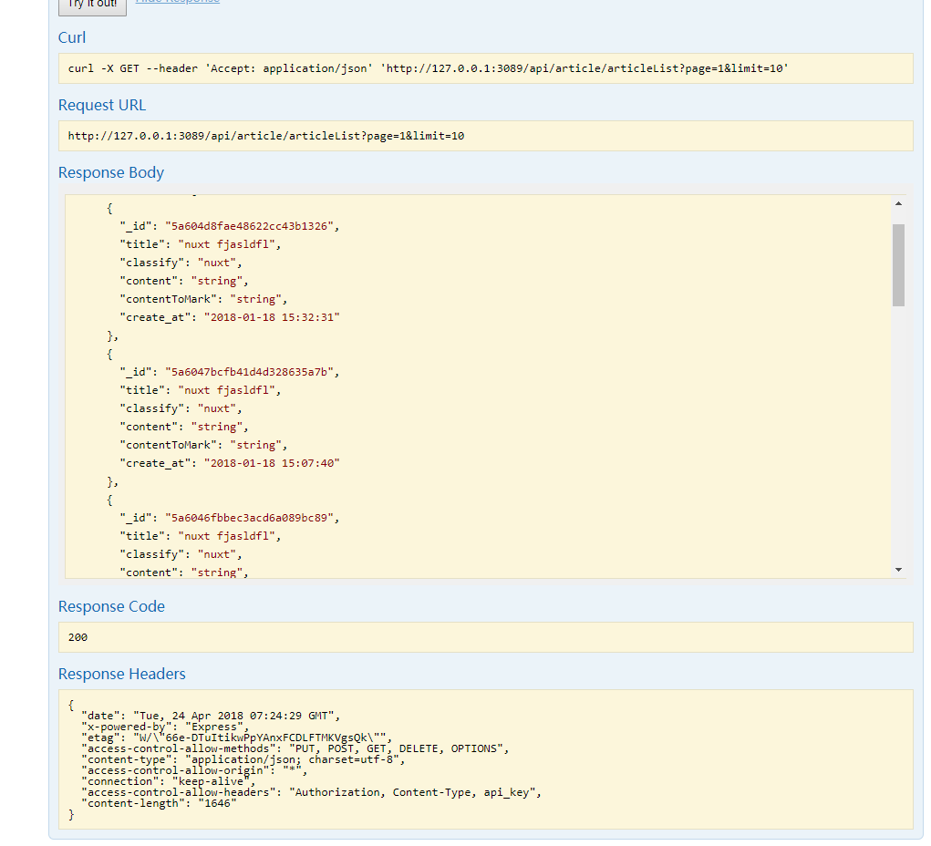Click the id "5a6046fbbec3acd6a089bc89"
The height and width of the screenshot is (846, 931).
249,519
